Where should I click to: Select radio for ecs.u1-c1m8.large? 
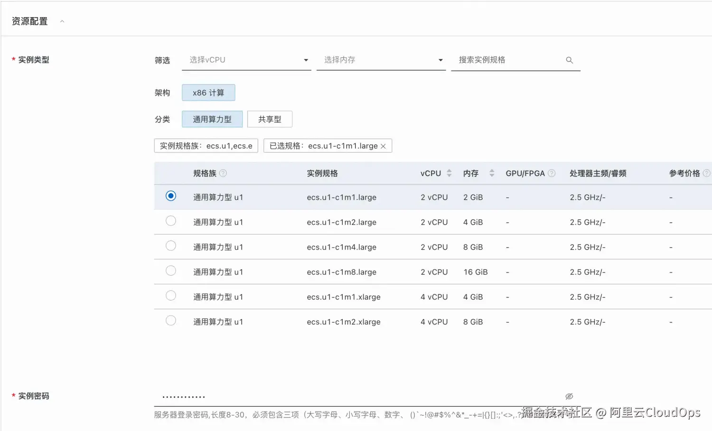pyautogui.click(x=171, y=271)
